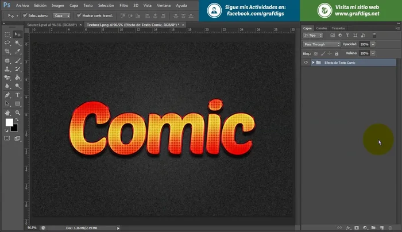The width and height of the screenshot is (402, 232).
Task: Choose the Hand tool
Action: [x=7, y=113]
